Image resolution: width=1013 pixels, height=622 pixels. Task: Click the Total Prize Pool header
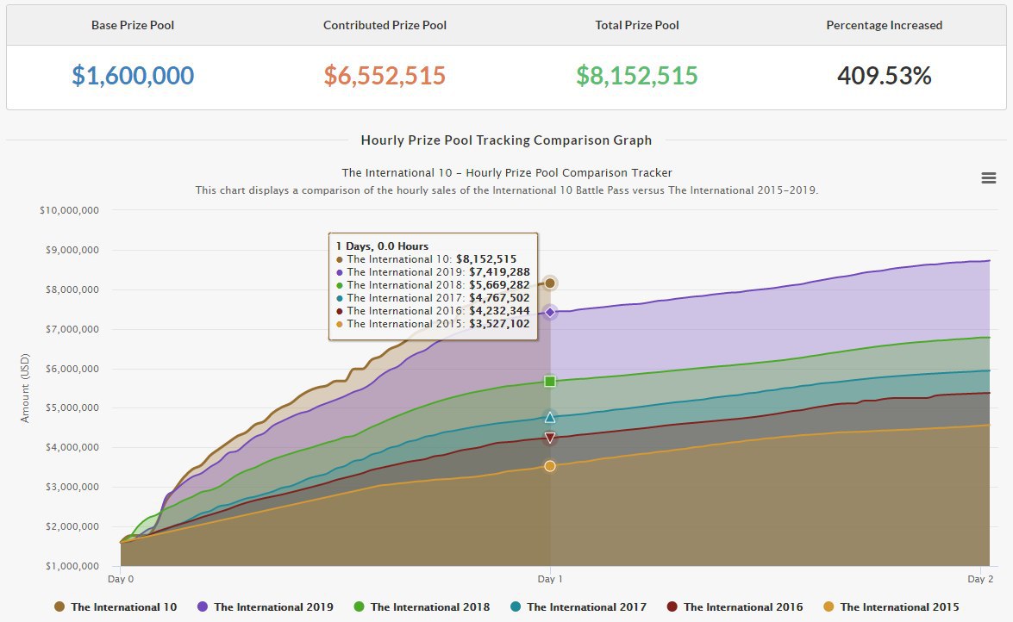[x=637, y=25]
